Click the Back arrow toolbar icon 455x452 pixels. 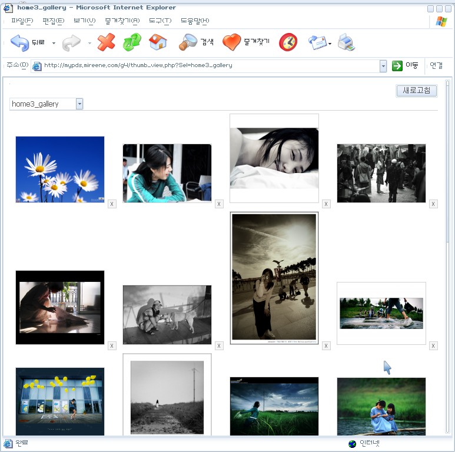click(x=20, y=42)
